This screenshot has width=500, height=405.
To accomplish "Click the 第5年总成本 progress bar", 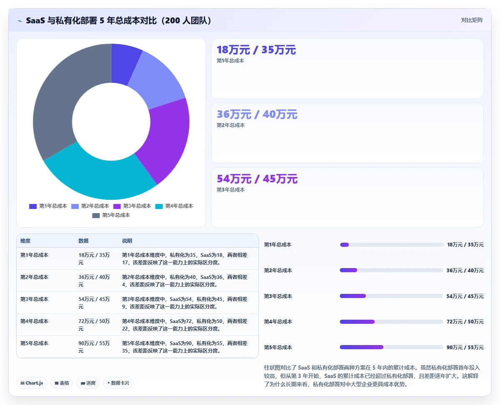I will [x=392, y=347].
